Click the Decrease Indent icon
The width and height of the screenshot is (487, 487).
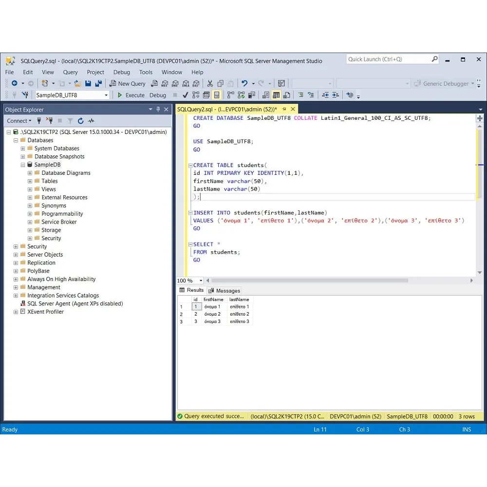click(325, 95)
